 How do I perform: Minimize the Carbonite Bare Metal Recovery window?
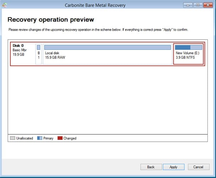[188, 5]
